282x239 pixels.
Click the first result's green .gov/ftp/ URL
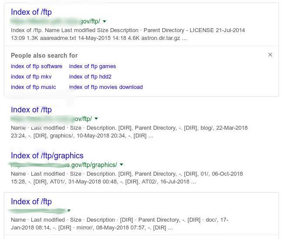(56, 21)
